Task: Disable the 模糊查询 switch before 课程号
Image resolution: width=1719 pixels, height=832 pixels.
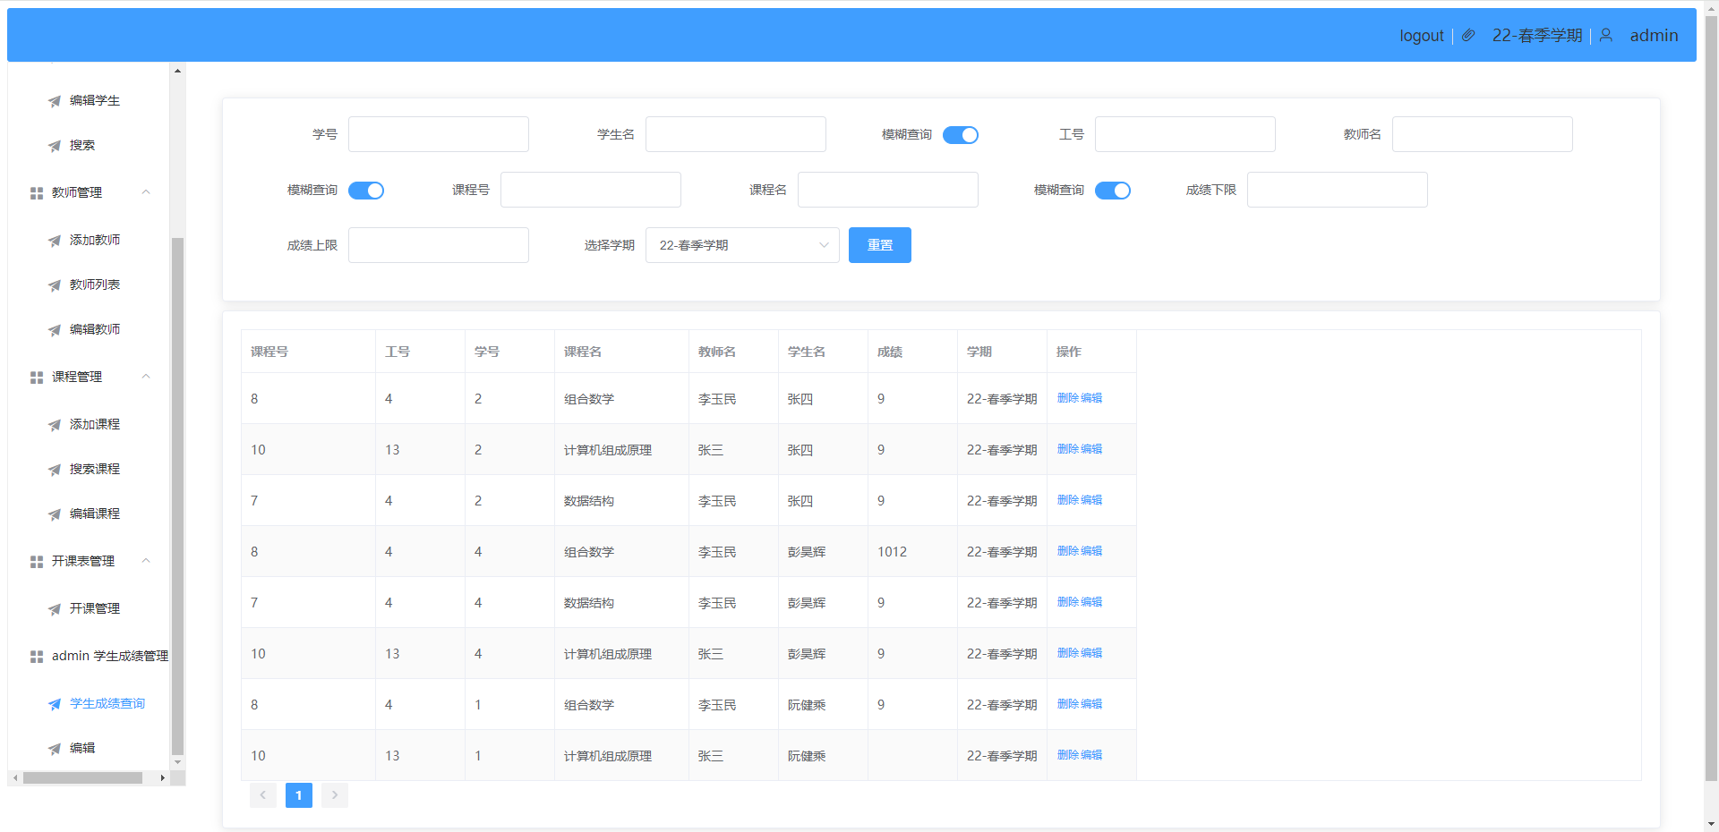Action: tap(365, 191)
